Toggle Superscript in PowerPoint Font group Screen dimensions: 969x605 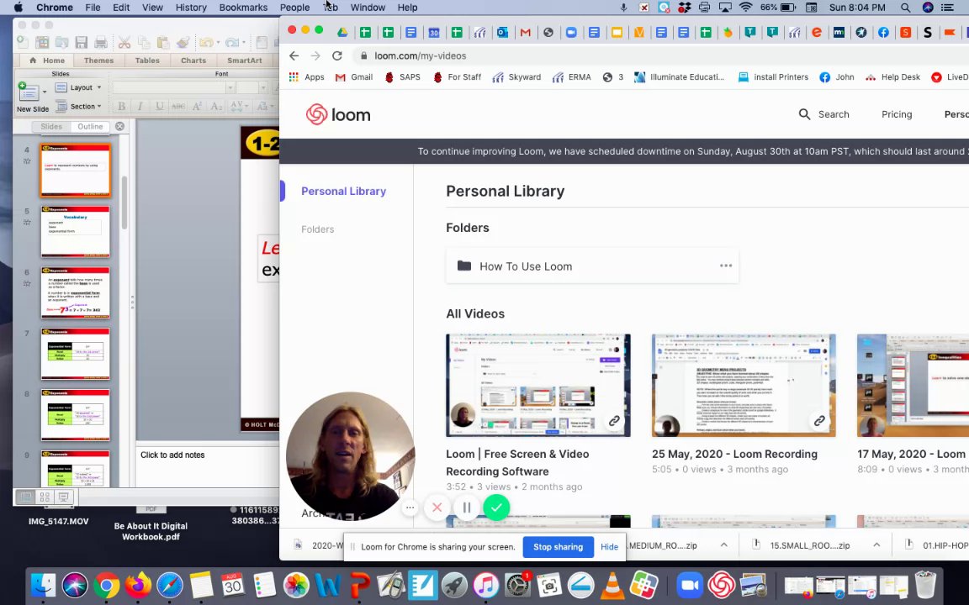point(197,106)
